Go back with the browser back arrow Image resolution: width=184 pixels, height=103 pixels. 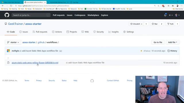click(3, 6)
